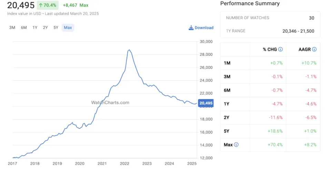Select the 3M time range tab
The image size is (331, 169).
click(12, 27)
